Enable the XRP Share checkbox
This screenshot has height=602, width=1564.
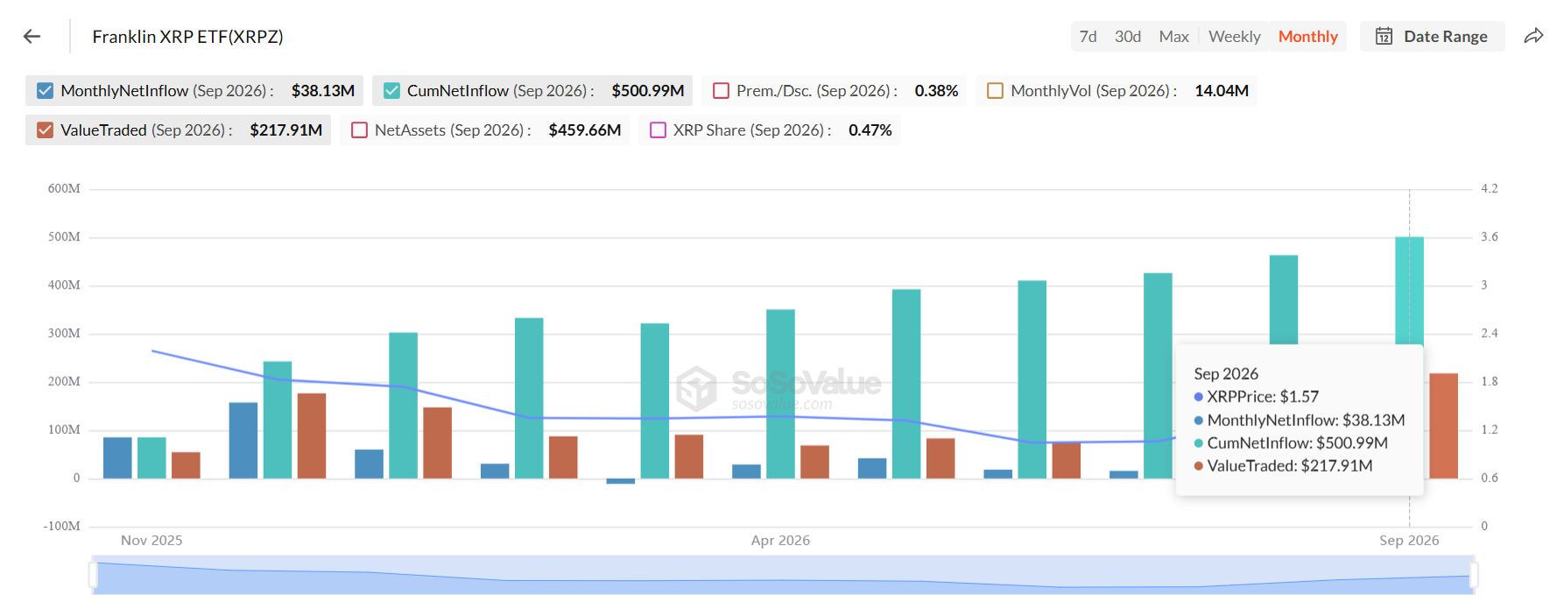pyautogui.click(x=659, y=129)
